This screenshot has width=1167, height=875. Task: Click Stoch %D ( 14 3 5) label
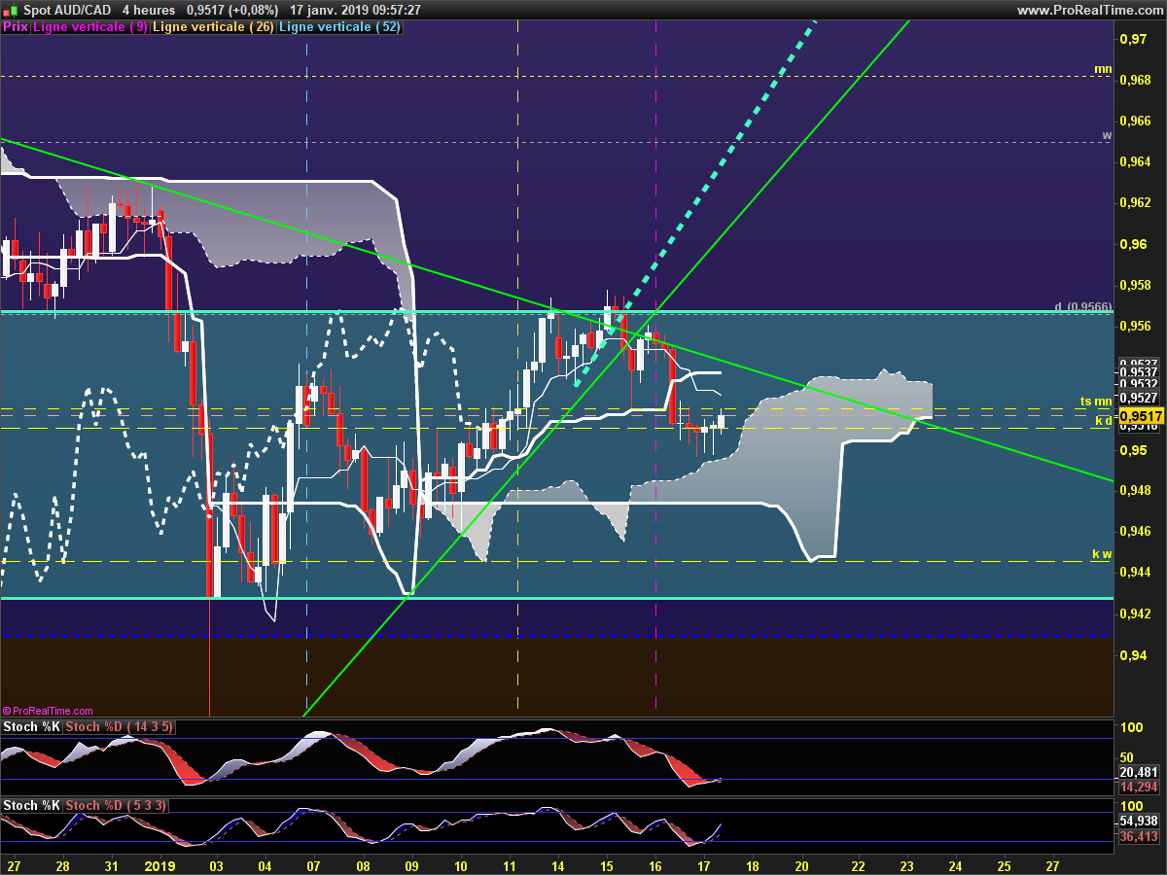click(x=120, y=726)
